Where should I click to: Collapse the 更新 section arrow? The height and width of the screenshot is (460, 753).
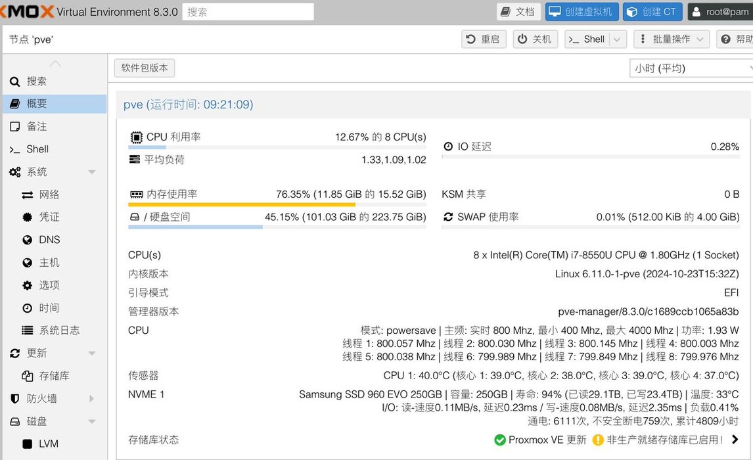(x=92, y=354)
